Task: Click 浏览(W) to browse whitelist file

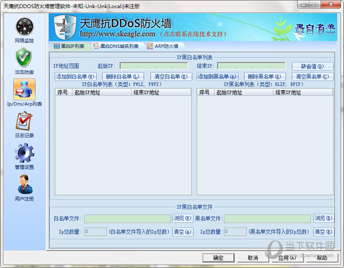Action: pyautogui.click(x=182, y=218)
